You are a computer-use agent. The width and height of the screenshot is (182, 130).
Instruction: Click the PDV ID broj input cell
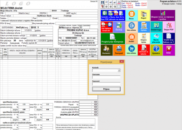pos(21,23)
